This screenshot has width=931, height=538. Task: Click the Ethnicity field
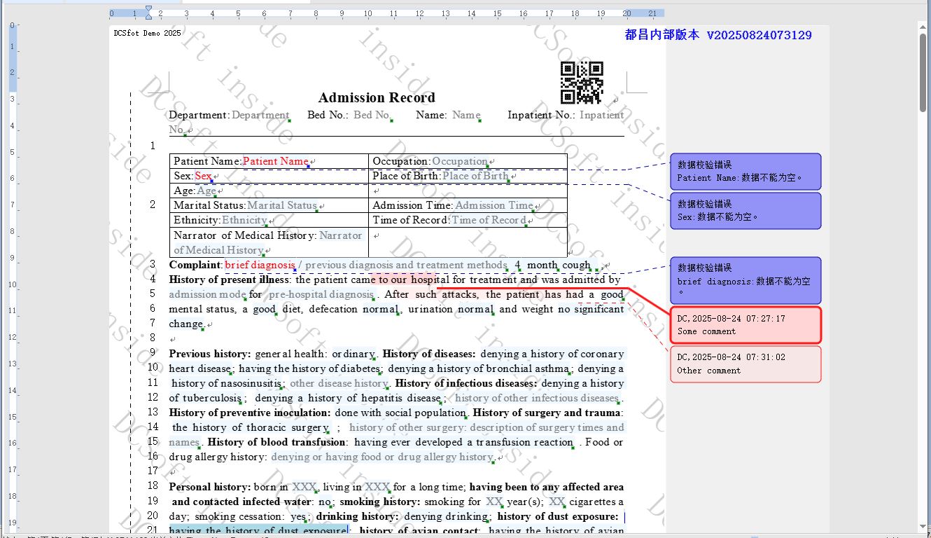tap(244, 220)
